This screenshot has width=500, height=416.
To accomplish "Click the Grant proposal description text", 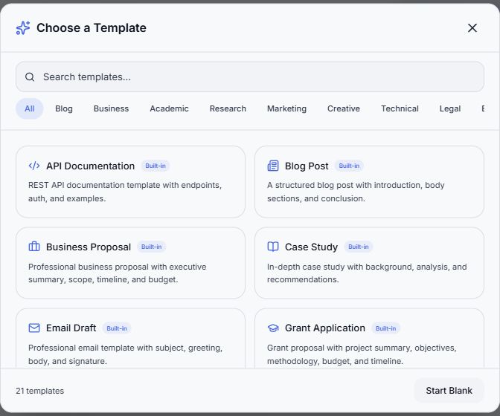I will coord(362,354).
